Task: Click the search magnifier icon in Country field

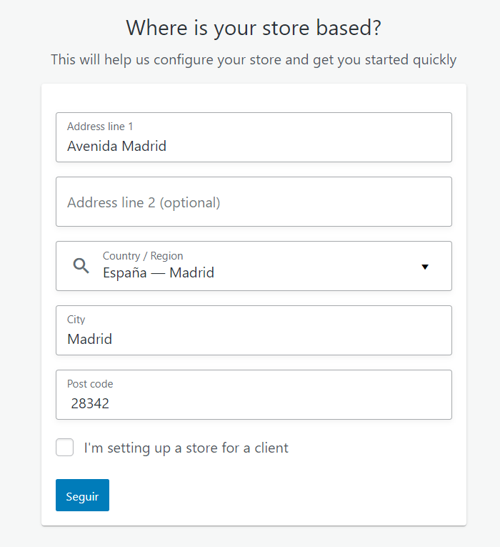Action: (x=81, y=266)
